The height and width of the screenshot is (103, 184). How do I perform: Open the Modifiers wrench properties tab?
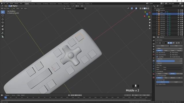[154, 61]
